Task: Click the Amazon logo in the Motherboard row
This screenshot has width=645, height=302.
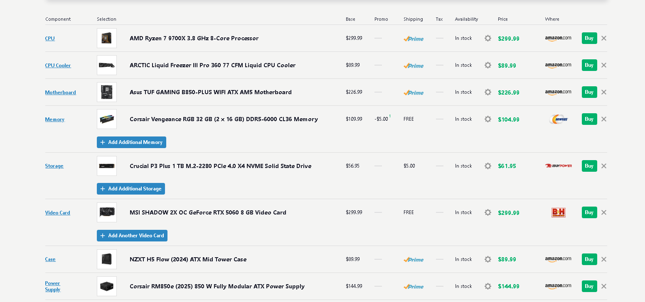Action: pyautogui.click(x=558, y=92)
